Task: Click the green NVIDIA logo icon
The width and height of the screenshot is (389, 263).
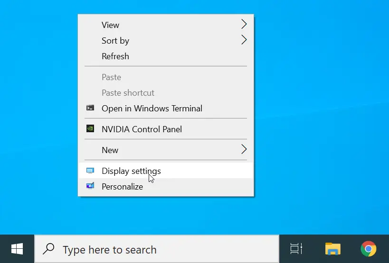Action: point(90,128)
